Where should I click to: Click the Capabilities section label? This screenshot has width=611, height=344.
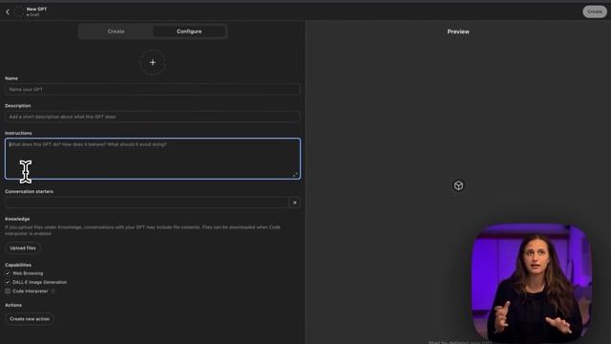(18, 266)
